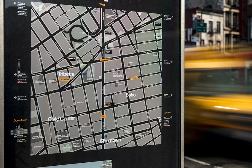Select the "Hudson River Park, Pier 25" entry
252x168 pixels.
click(x=22, y=13)
